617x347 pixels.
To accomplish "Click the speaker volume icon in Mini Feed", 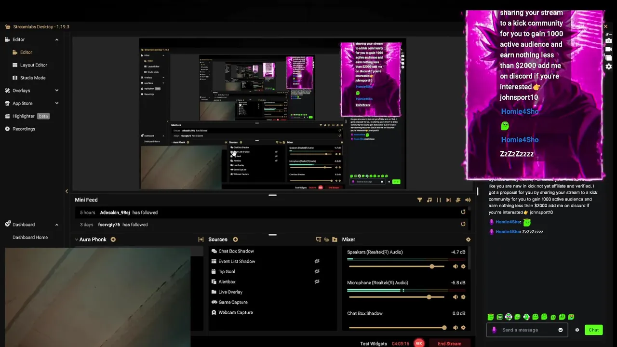I will coord(468,200).
